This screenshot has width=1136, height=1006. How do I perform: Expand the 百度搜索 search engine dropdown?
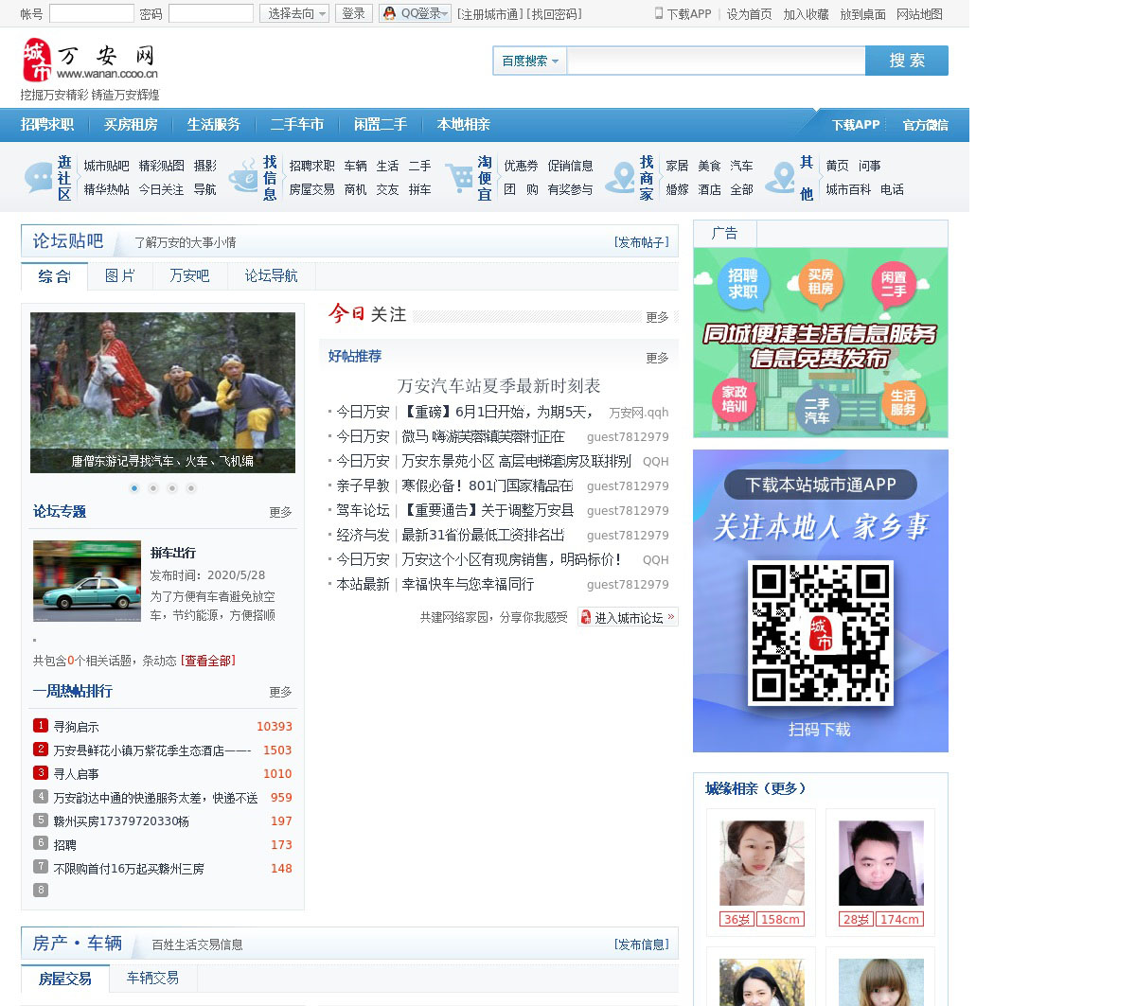(529, 61)
